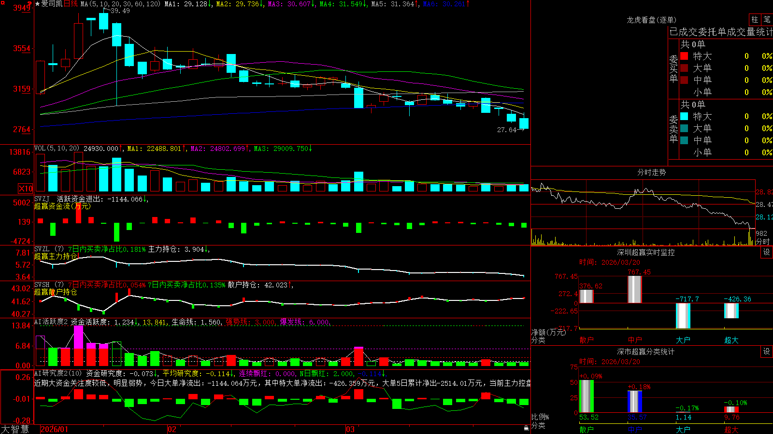
Task: Click 超赢主力持仓 label
Action: [x=56, y=256]
